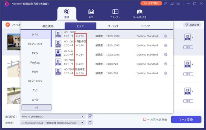206x130 pixels.
Task: Click settings button for third video
Action: 188,101
